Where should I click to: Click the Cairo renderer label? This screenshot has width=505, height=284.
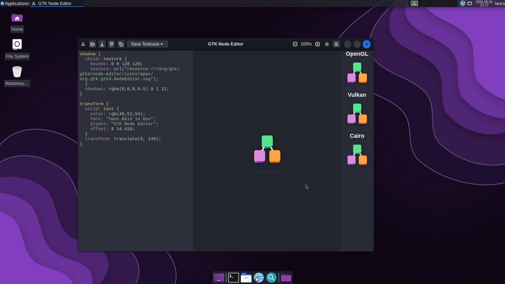(x=357, y=136)
